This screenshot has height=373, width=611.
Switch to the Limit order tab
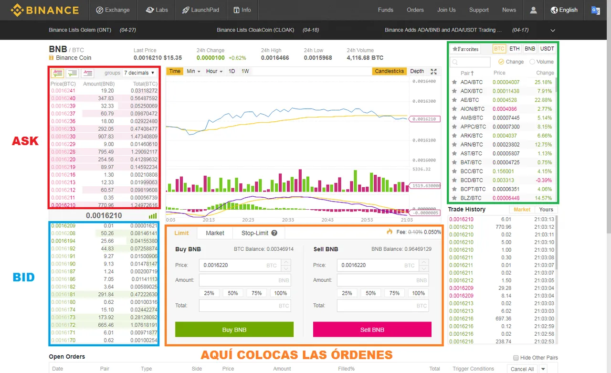pyautogui.click(x=181, y=233)
